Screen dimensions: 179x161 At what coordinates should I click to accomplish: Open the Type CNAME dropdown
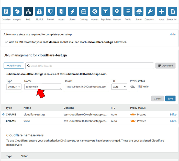(14, 87)
